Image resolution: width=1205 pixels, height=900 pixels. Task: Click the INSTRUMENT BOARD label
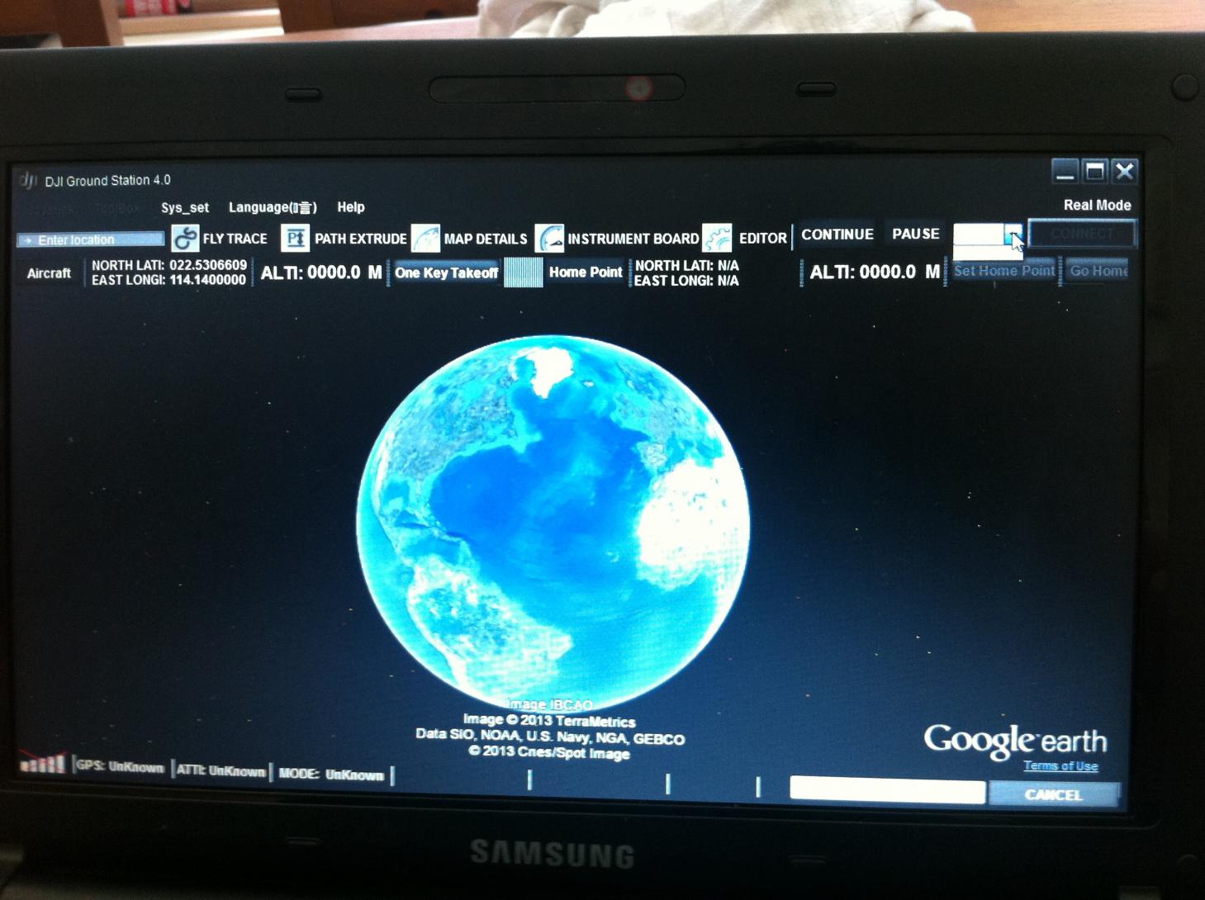coord(633,239)
